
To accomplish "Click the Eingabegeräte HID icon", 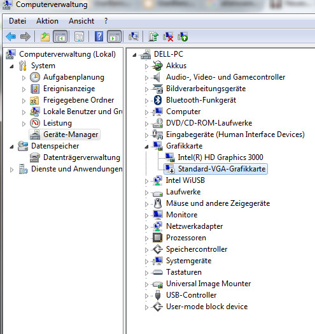I will (x=158, y=134).
